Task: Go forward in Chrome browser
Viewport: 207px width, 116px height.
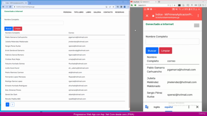Action: click(x=7, y=7)
